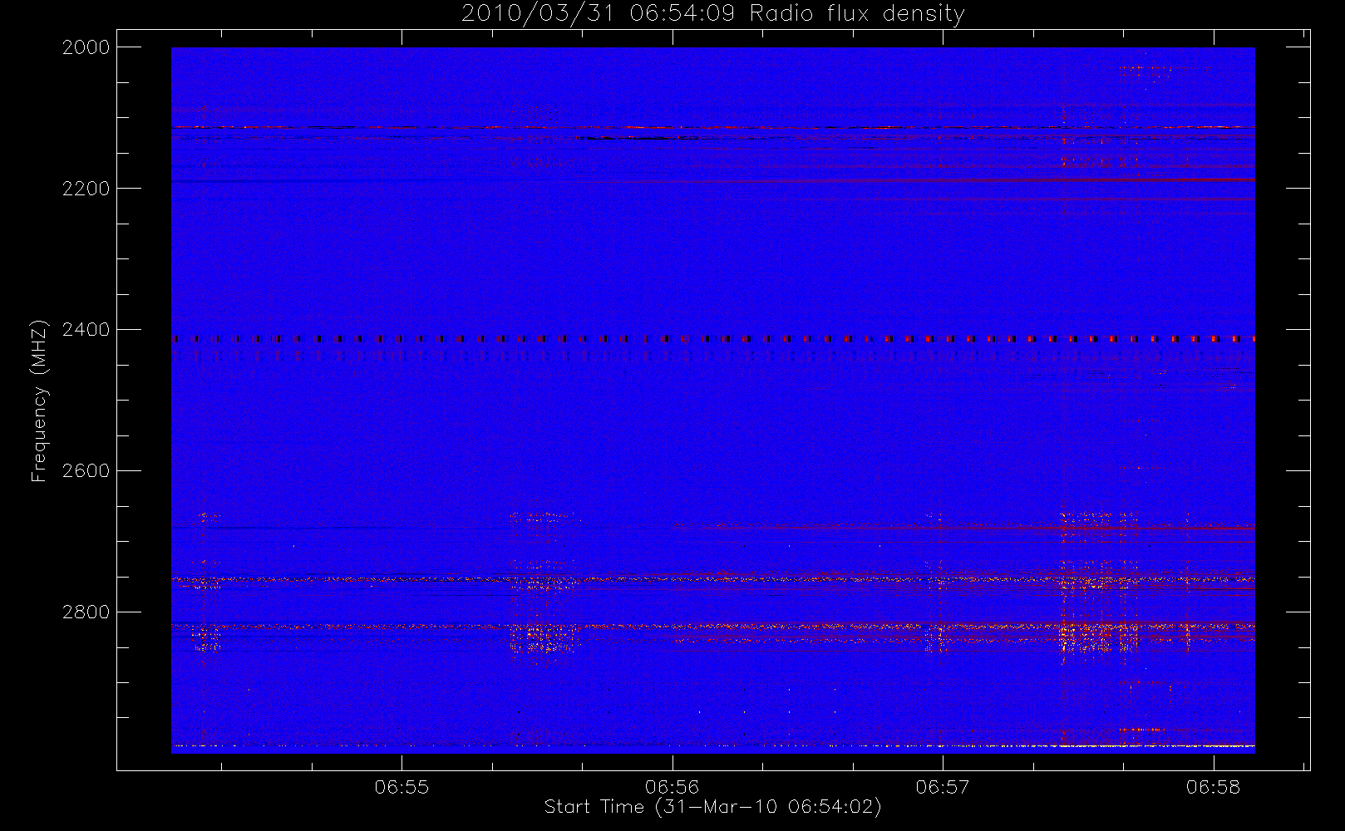Click the 06:56 time tick label
Screen dimensions: 1345x831
[x=672, y=787]
